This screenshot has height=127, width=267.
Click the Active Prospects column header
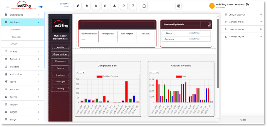(x=127, y=34)
